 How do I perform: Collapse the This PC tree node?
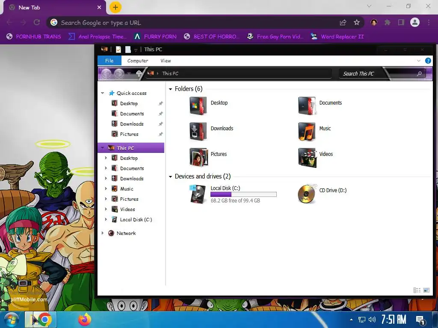(103, 148)
